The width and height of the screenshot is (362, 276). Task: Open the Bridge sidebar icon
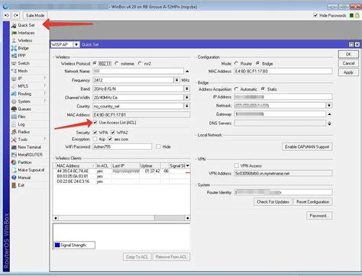click(x=14, y=48)
